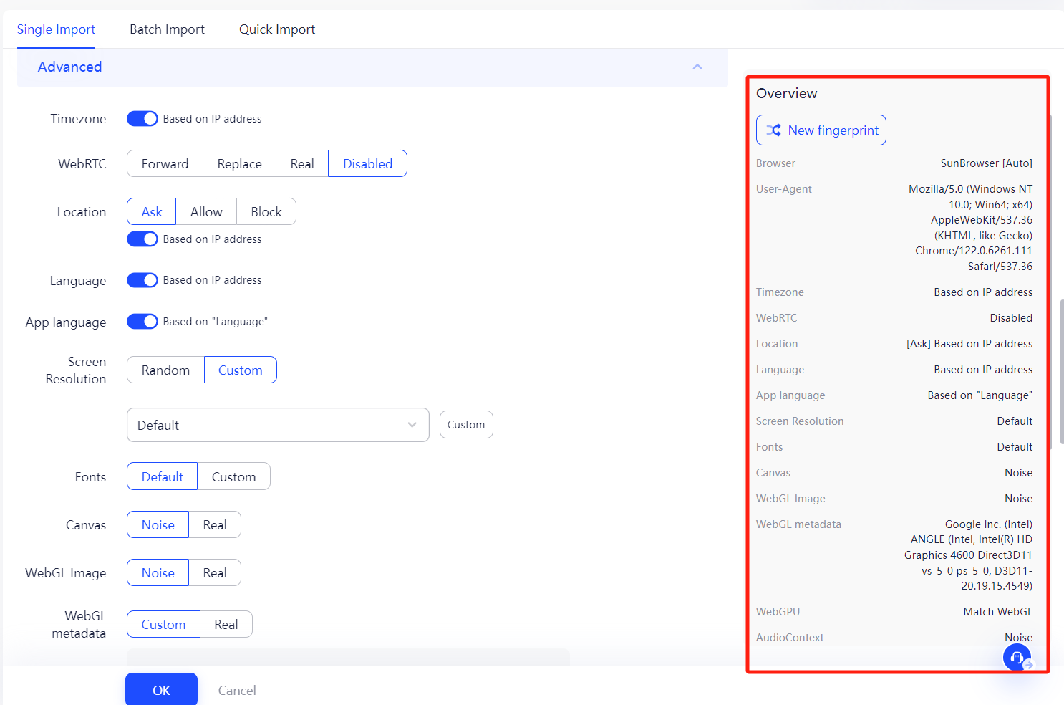Turn off Location based on IP address
Viewport: 1064px width, 705px height.
click(x=142, y=239)
